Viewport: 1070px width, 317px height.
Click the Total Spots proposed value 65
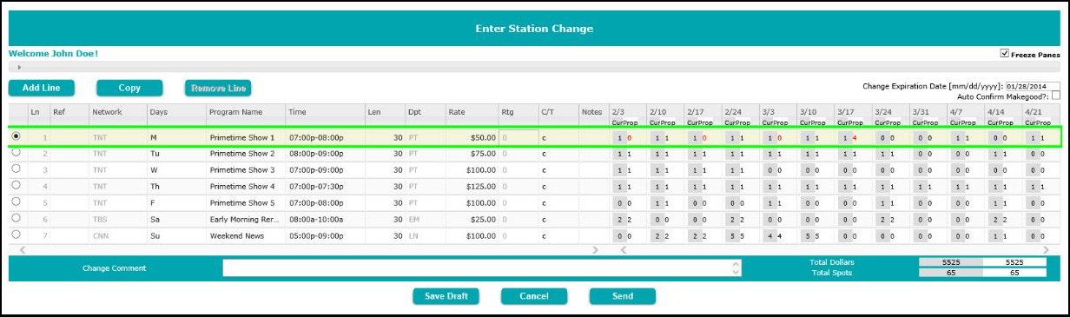coord(1014,273)
